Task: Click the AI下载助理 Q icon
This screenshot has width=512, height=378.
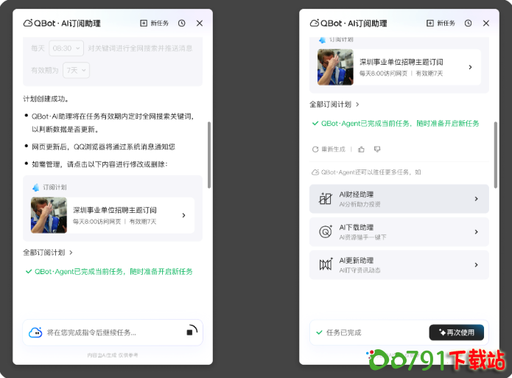Action: 325,231
